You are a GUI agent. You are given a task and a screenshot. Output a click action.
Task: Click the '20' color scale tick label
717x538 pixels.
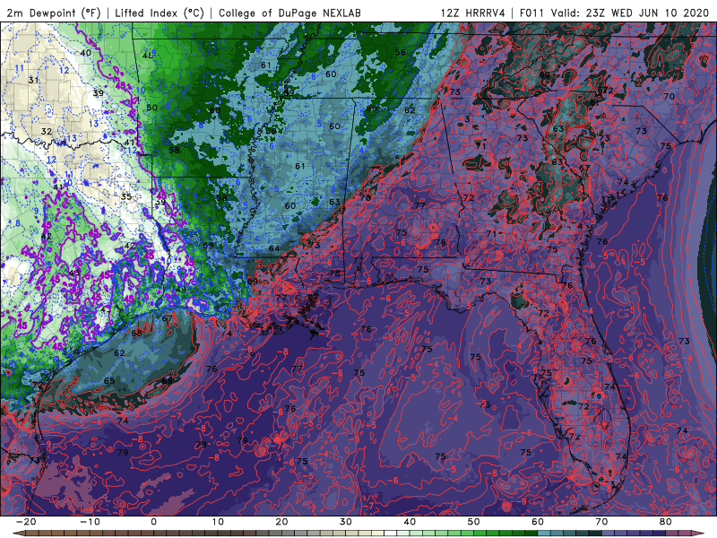(282, 522)
